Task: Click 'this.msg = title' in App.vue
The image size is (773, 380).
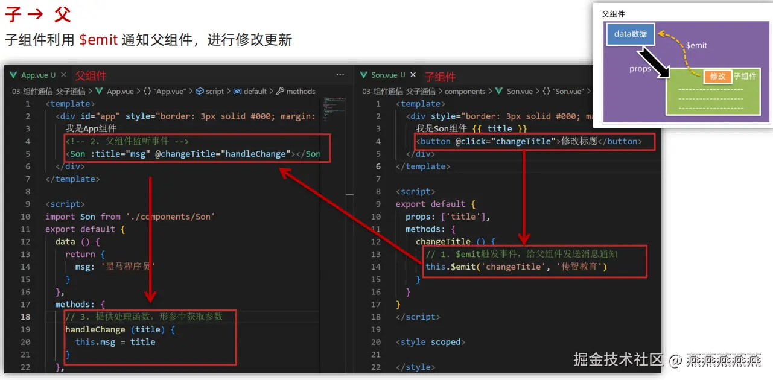Action: [115, 342]
